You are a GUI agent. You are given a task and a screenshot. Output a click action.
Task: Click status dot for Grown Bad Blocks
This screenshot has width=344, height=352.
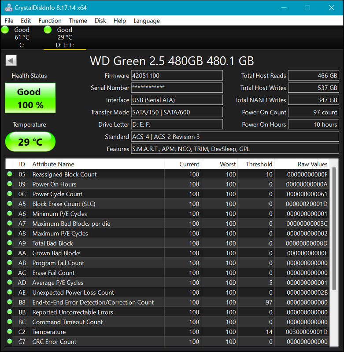coord(9,253)
